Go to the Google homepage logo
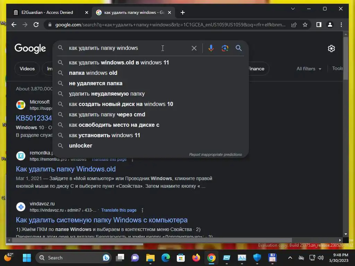 pyautogui.click(x=30, y=48)
